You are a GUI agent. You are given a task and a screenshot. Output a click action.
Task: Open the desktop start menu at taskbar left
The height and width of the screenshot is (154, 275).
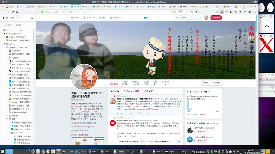pos(3,151)
